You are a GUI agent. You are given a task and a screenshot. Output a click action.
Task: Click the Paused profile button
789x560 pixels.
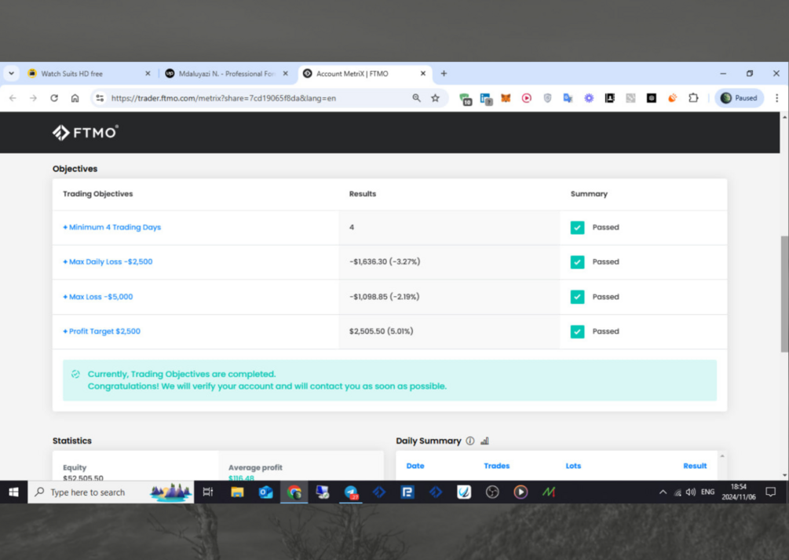(x=740, y=98)
